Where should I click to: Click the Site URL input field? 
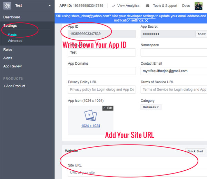[137, 173]
